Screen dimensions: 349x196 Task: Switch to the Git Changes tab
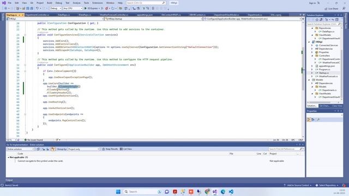[x=324, y=106]
